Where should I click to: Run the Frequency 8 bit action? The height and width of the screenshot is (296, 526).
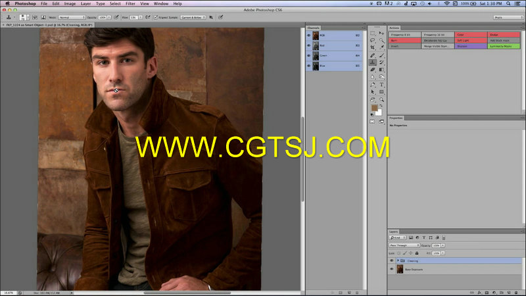click(404, 35)
